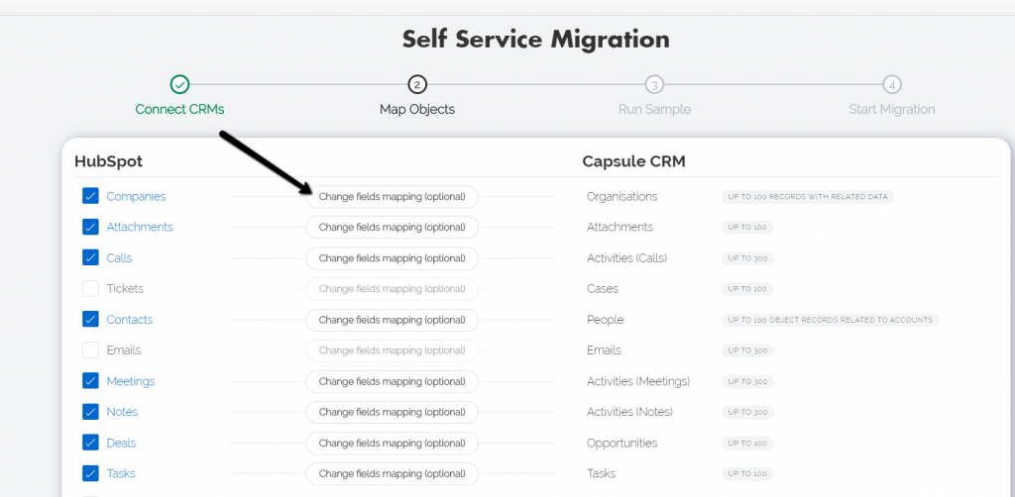Enable the Emails checkbox

90,350
